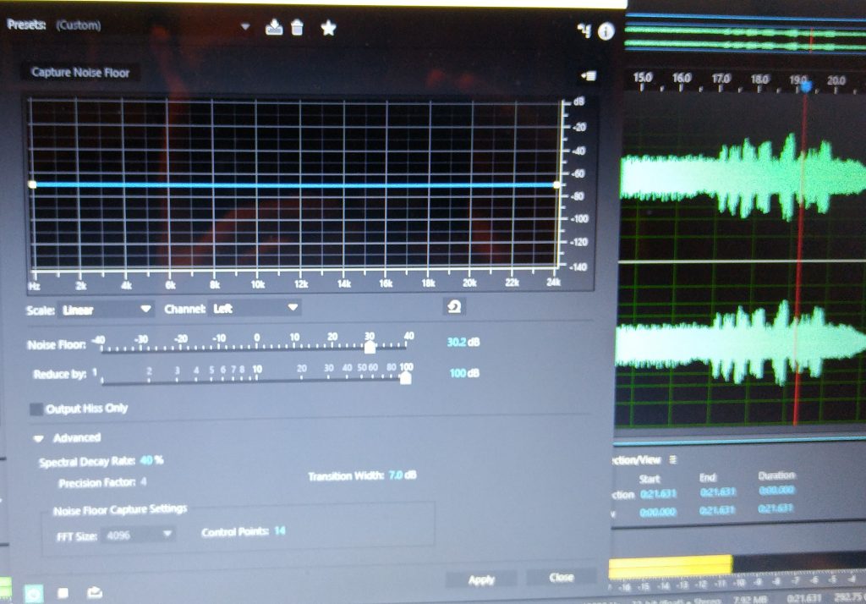Viewport: 866px width, 604px height.
Task: Open the Selection/View panel menu icon
Action: click(x=672, y=459)
